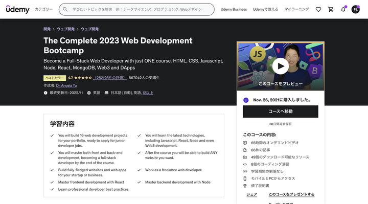This screenshot has width=368, height=204.
Task: Click the first ウェブ開発 breadcrumb
Action: point(66,29)
